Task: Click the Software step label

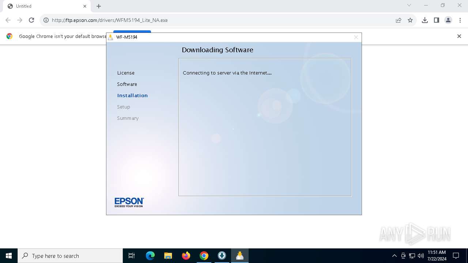Action: (x=127, y=84)
